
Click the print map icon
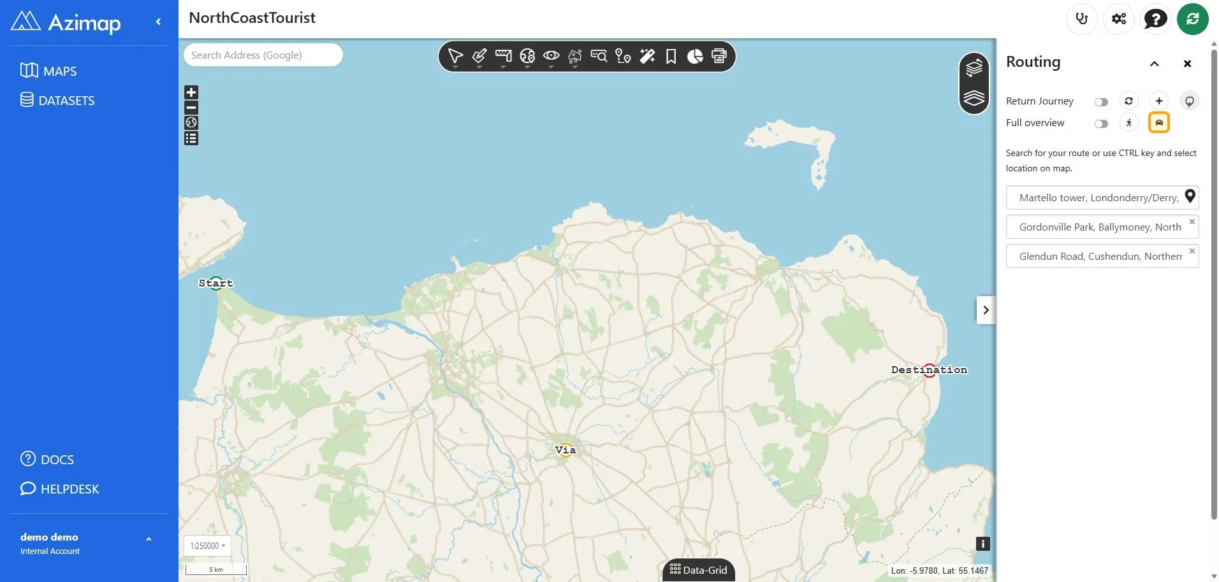[719, 57]
